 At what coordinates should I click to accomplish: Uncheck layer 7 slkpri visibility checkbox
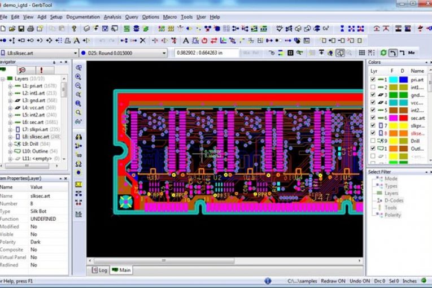coord(373,125)
